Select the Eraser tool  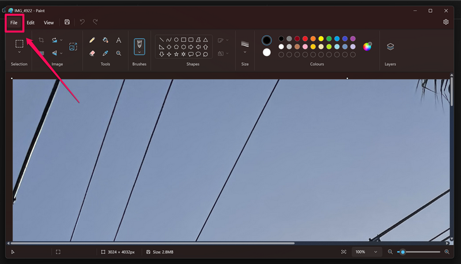[92, 53]
